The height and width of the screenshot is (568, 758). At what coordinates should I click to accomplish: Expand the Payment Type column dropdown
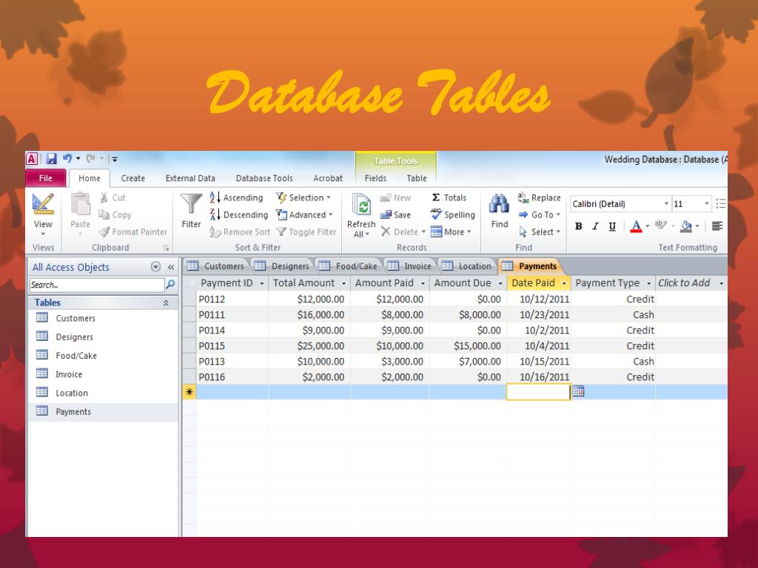point(648,283)
